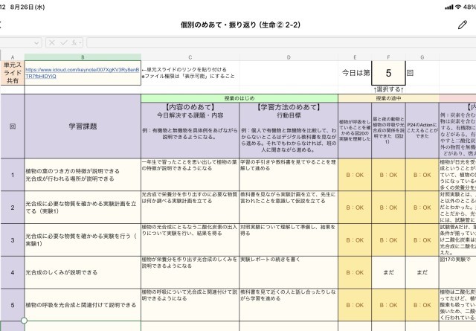Select row number 5 cell in 回 column
The image size is (476, 331).
coord(13,305)
